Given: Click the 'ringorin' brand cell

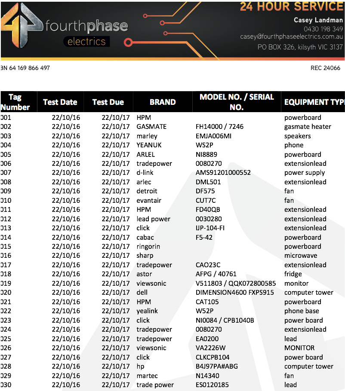Looking at the screenshot, I should coord(148,247).
